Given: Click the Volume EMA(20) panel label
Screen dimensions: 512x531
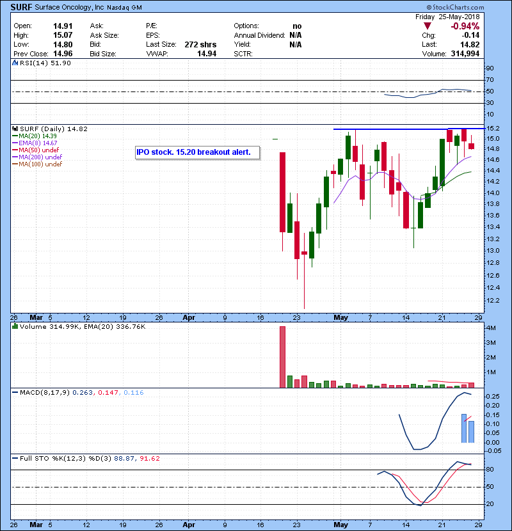Looking at the screenshot, I should coord(78,327).
